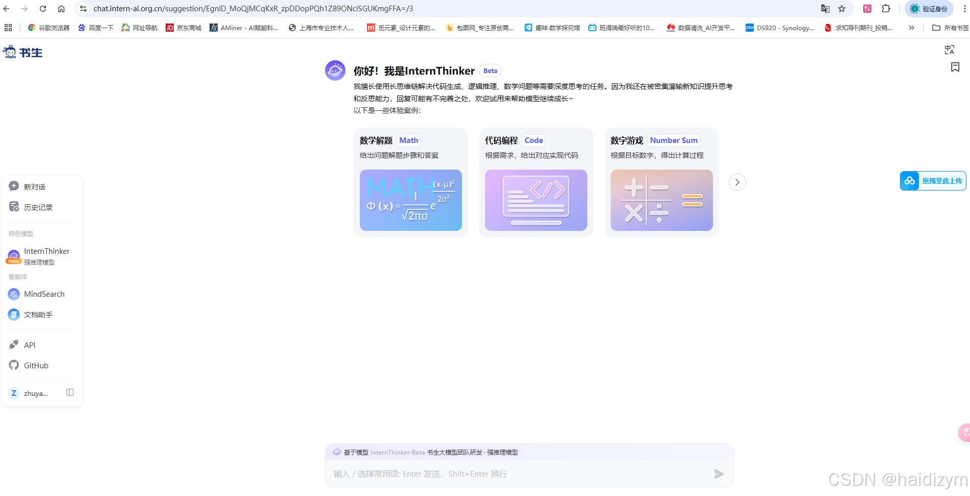
Task: Click the red extension icon in toolbar
Action: click(867, 9)
